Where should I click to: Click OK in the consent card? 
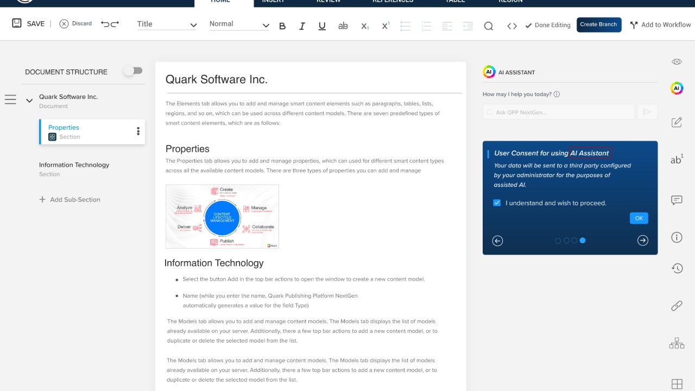pos(639,218)
